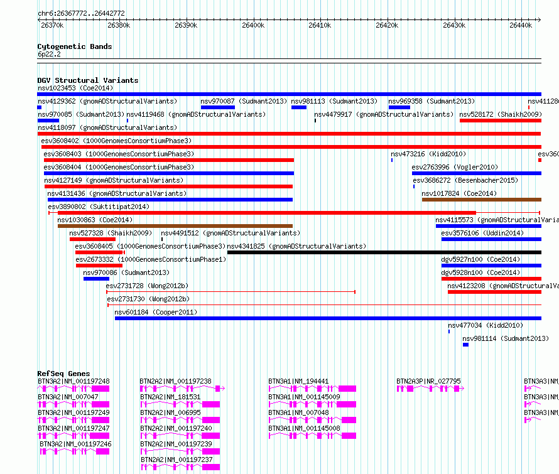Click cytogenetic band 6p22.2
Viewport: 559px width, 474px height.
(x=49, y=54)
